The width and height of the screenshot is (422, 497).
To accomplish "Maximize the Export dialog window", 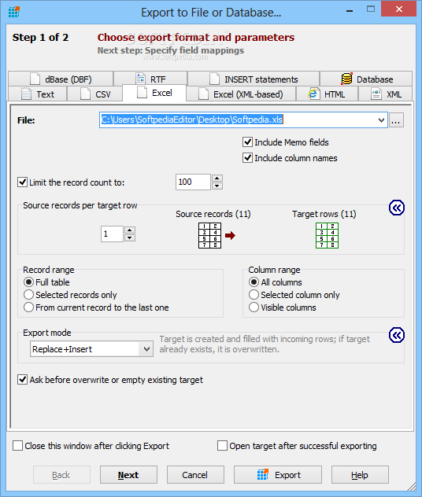I will click(371, 9).
